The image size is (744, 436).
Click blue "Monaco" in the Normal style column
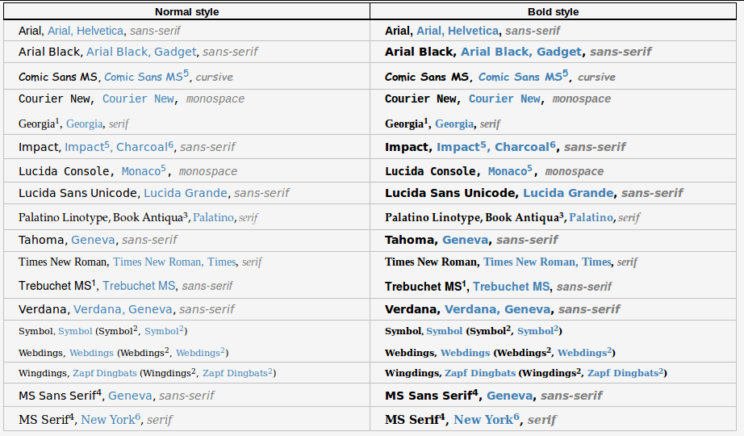pos(141,171)
